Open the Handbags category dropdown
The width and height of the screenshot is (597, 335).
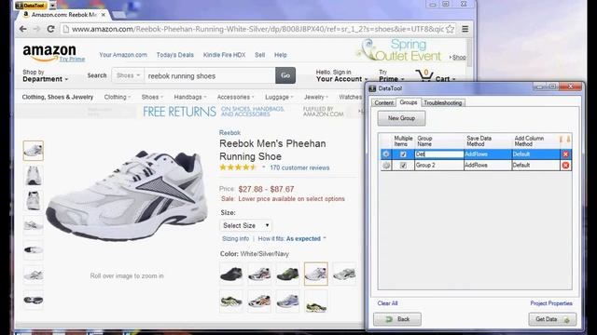[190, 97]
